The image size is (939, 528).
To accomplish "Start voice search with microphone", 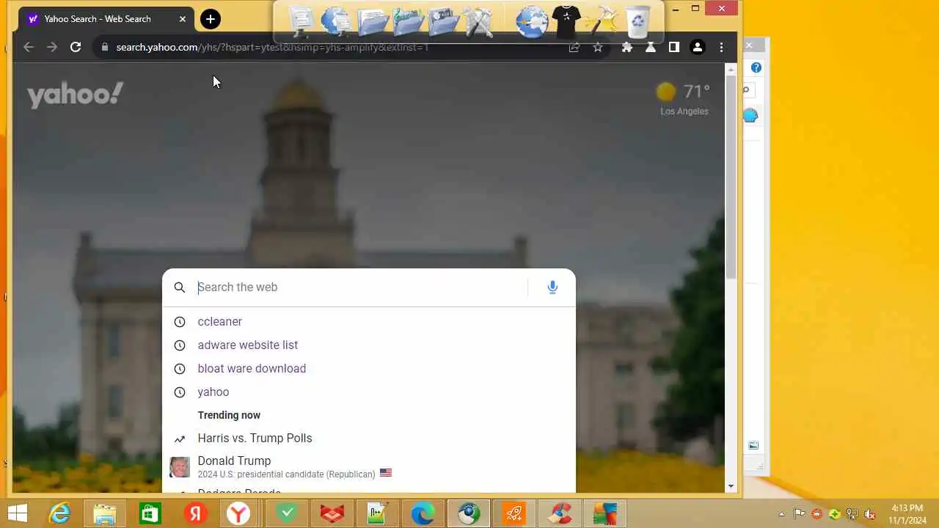I will [x=552, y=287].
